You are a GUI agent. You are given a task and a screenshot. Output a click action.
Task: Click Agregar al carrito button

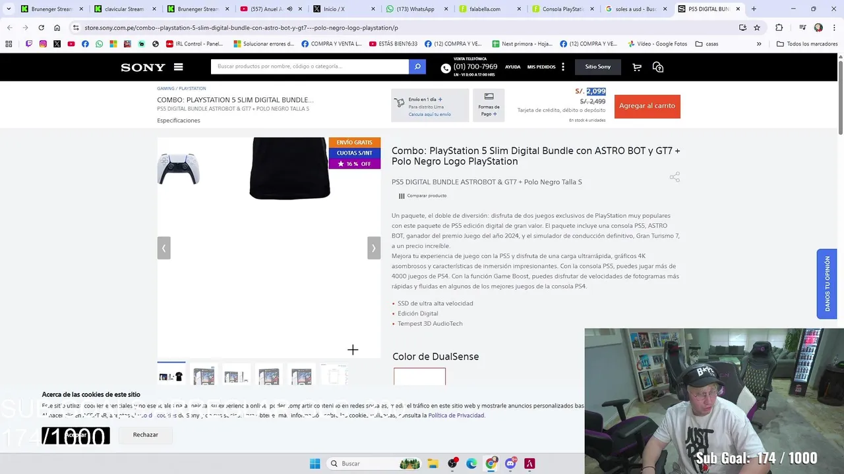(647, 106)
